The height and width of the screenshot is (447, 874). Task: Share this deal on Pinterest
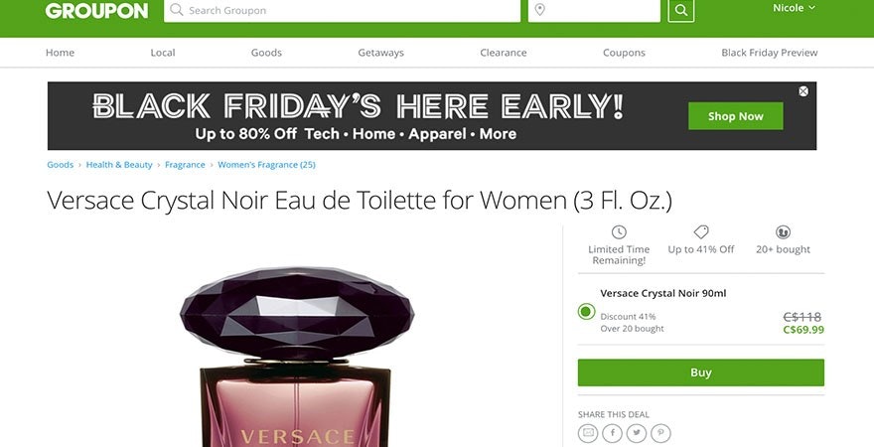click(661, 433)
